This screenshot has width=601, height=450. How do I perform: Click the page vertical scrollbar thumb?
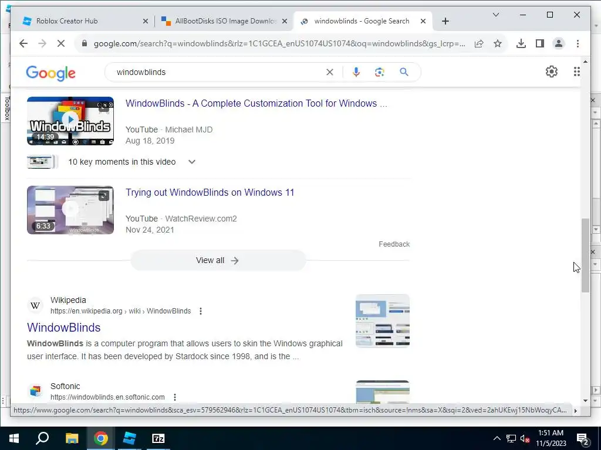point(585,255)
